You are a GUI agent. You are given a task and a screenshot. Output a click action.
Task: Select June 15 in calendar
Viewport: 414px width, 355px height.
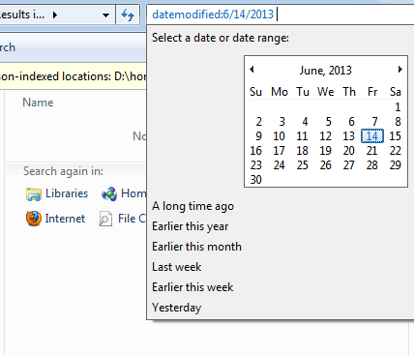point(395,136)
